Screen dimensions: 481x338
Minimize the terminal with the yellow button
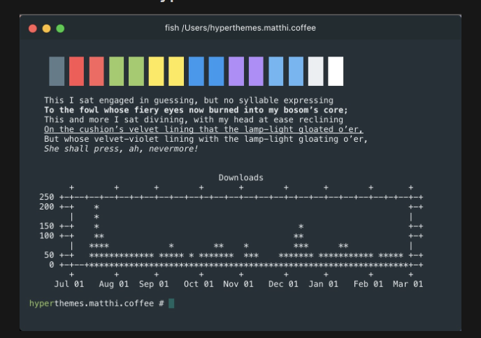click(47, 29)
